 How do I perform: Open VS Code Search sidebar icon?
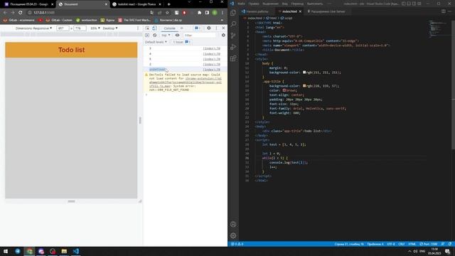click(233, 24)
